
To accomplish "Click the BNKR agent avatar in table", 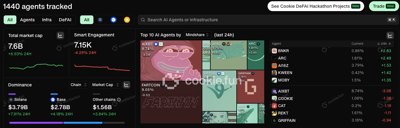I will (x=274, y=51).
